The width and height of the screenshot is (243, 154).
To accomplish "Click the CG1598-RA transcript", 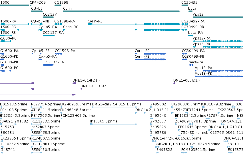I will click(x=58, y=24).
